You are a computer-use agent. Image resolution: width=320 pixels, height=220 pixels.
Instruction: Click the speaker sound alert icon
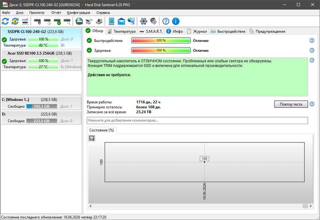[153, 21]
